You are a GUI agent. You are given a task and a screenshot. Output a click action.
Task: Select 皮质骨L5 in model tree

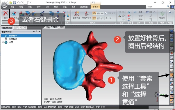coord(13,39)
